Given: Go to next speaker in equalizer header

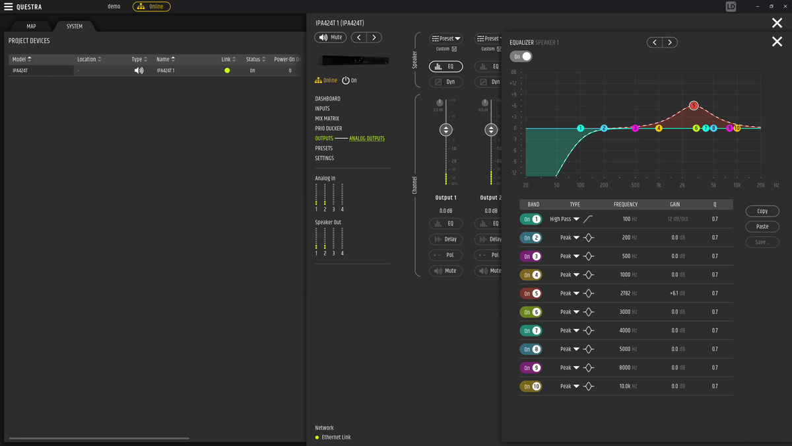Looking at the screenshot, I should pos(670,42).
